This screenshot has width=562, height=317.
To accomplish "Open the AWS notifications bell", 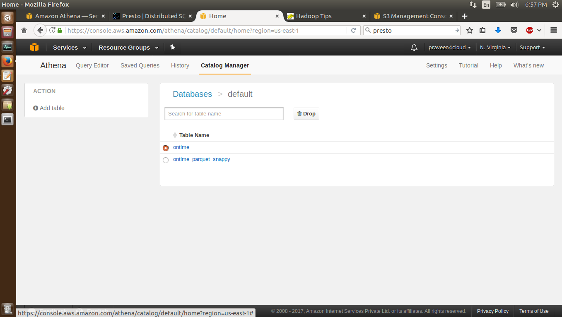I will [414, 47].
